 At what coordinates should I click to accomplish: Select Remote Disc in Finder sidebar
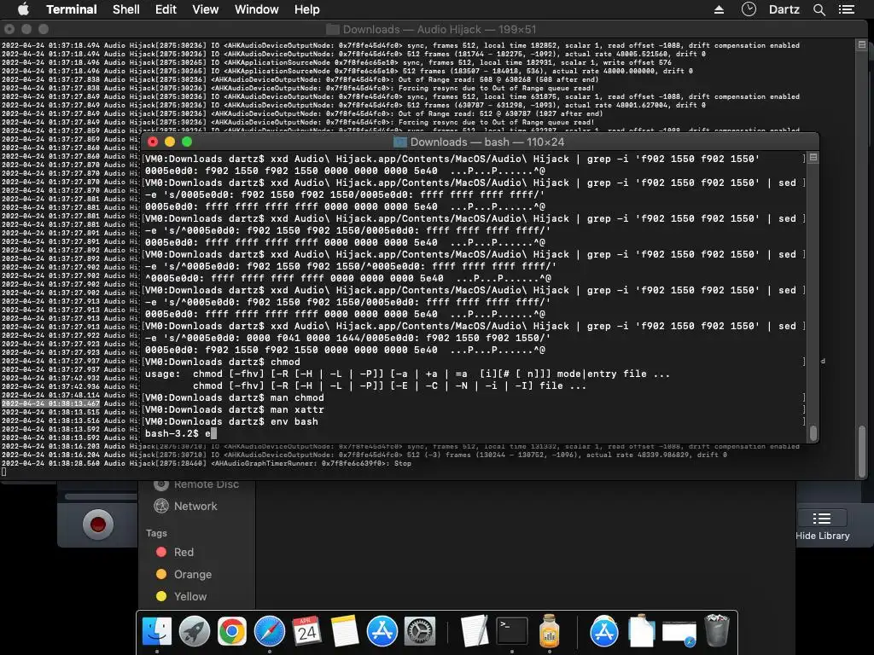tap(207, 484)
